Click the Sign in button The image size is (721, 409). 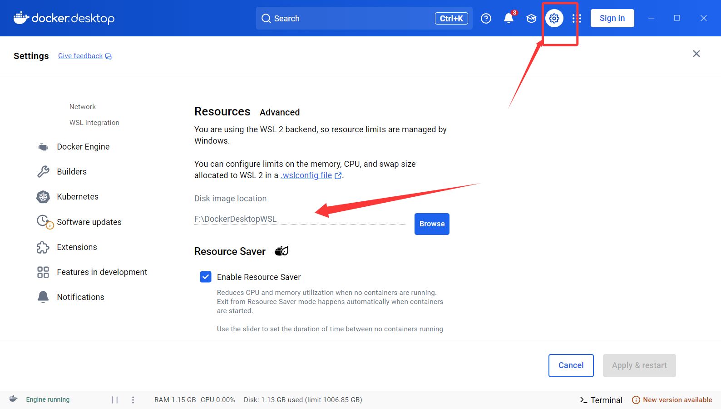(612, 18)
